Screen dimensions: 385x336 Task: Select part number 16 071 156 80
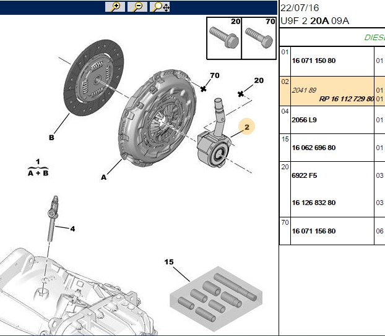click(314, 231)
